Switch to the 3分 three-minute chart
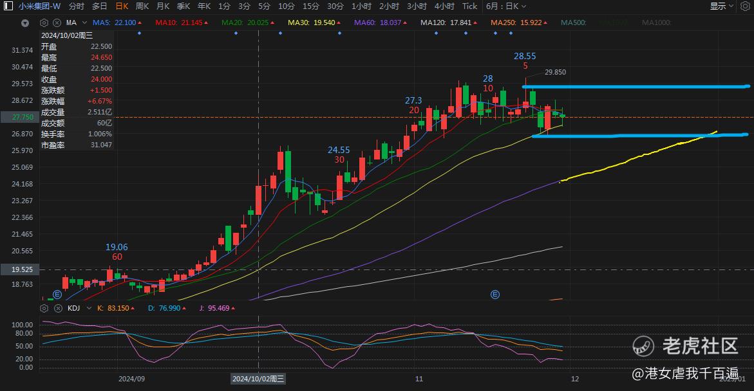The width and height of the screenshot is (754, 391). click(244, 6)
